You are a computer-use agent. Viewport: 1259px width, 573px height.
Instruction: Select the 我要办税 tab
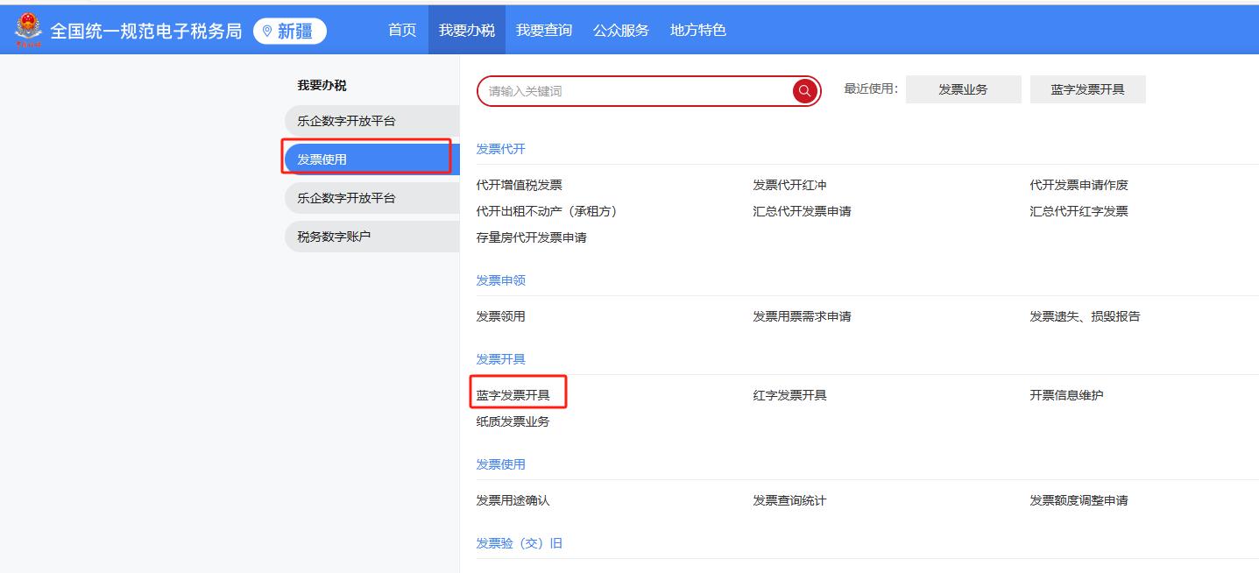(467, 30)
